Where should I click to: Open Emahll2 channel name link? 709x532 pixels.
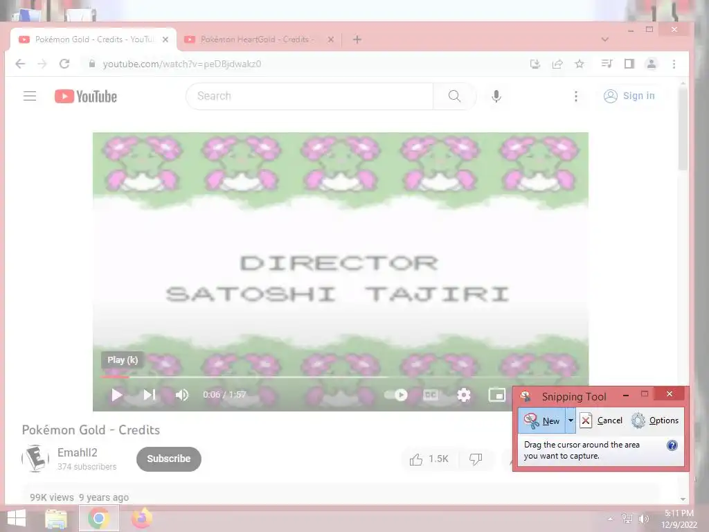pyautogui.click(x=78, y=452)
